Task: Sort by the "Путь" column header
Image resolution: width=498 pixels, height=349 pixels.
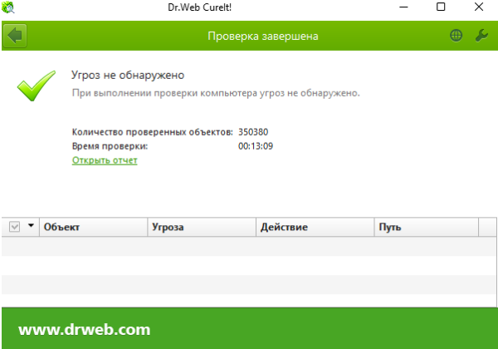Action: tap(427, 227)
